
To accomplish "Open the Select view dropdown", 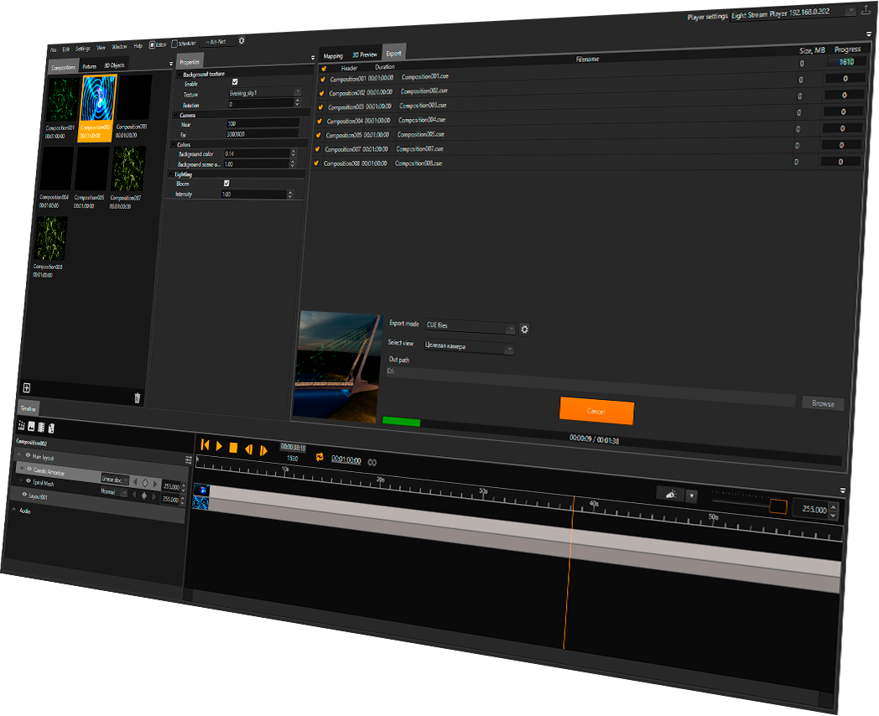I will pyautogui.click(x=468, y=347).
